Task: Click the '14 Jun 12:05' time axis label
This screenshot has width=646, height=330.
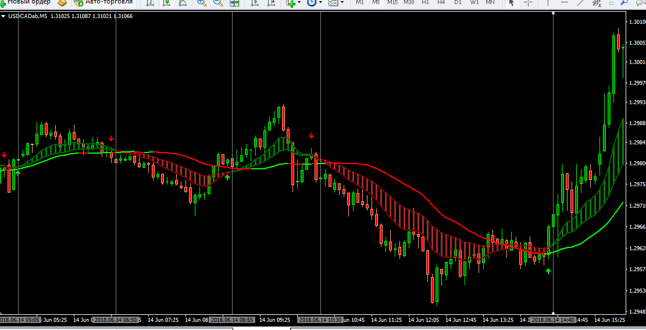Action: (423, 320)
